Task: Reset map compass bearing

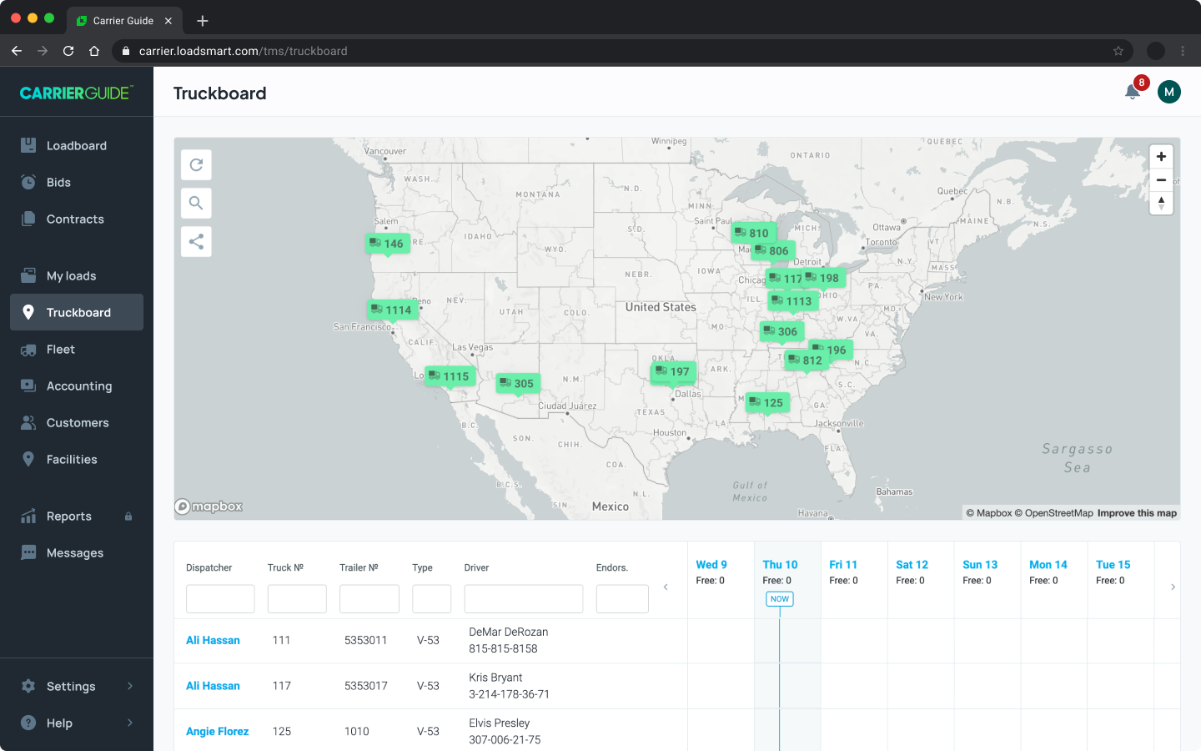Action: tap(1161, 203)
